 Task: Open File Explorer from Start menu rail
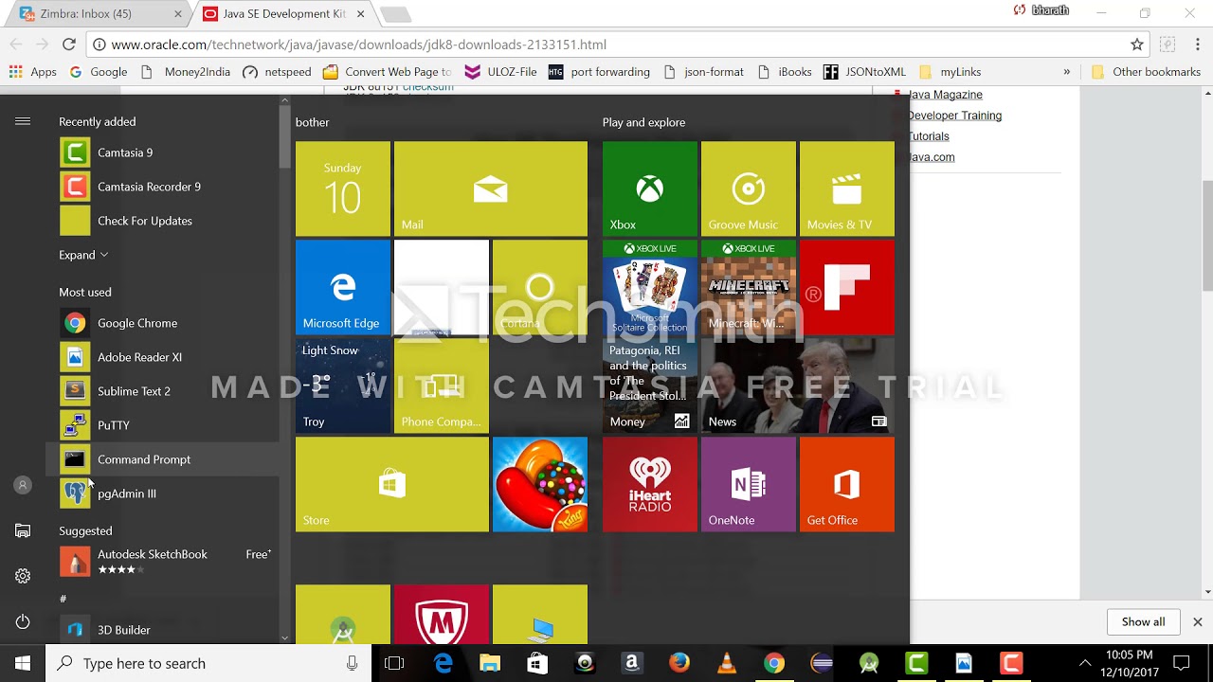tap(23, 530)
